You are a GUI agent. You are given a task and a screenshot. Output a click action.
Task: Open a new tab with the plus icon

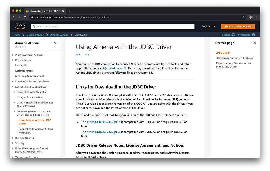point(70,11)
